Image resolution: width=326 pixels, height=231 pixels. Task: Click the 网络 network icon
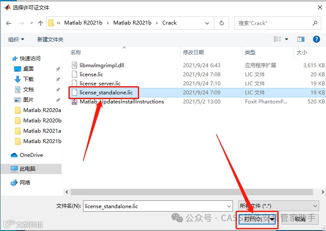pos(14,182)
